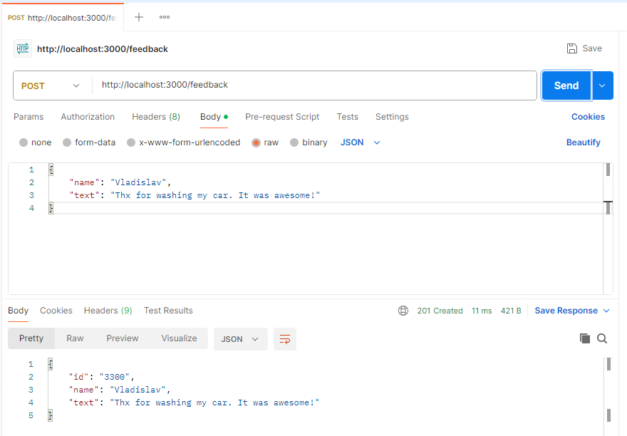Image resolution: width=627 pixels, height=436 pixels.
Task: Switch to the Headers (8) request tab
Action: coord(155,117)
